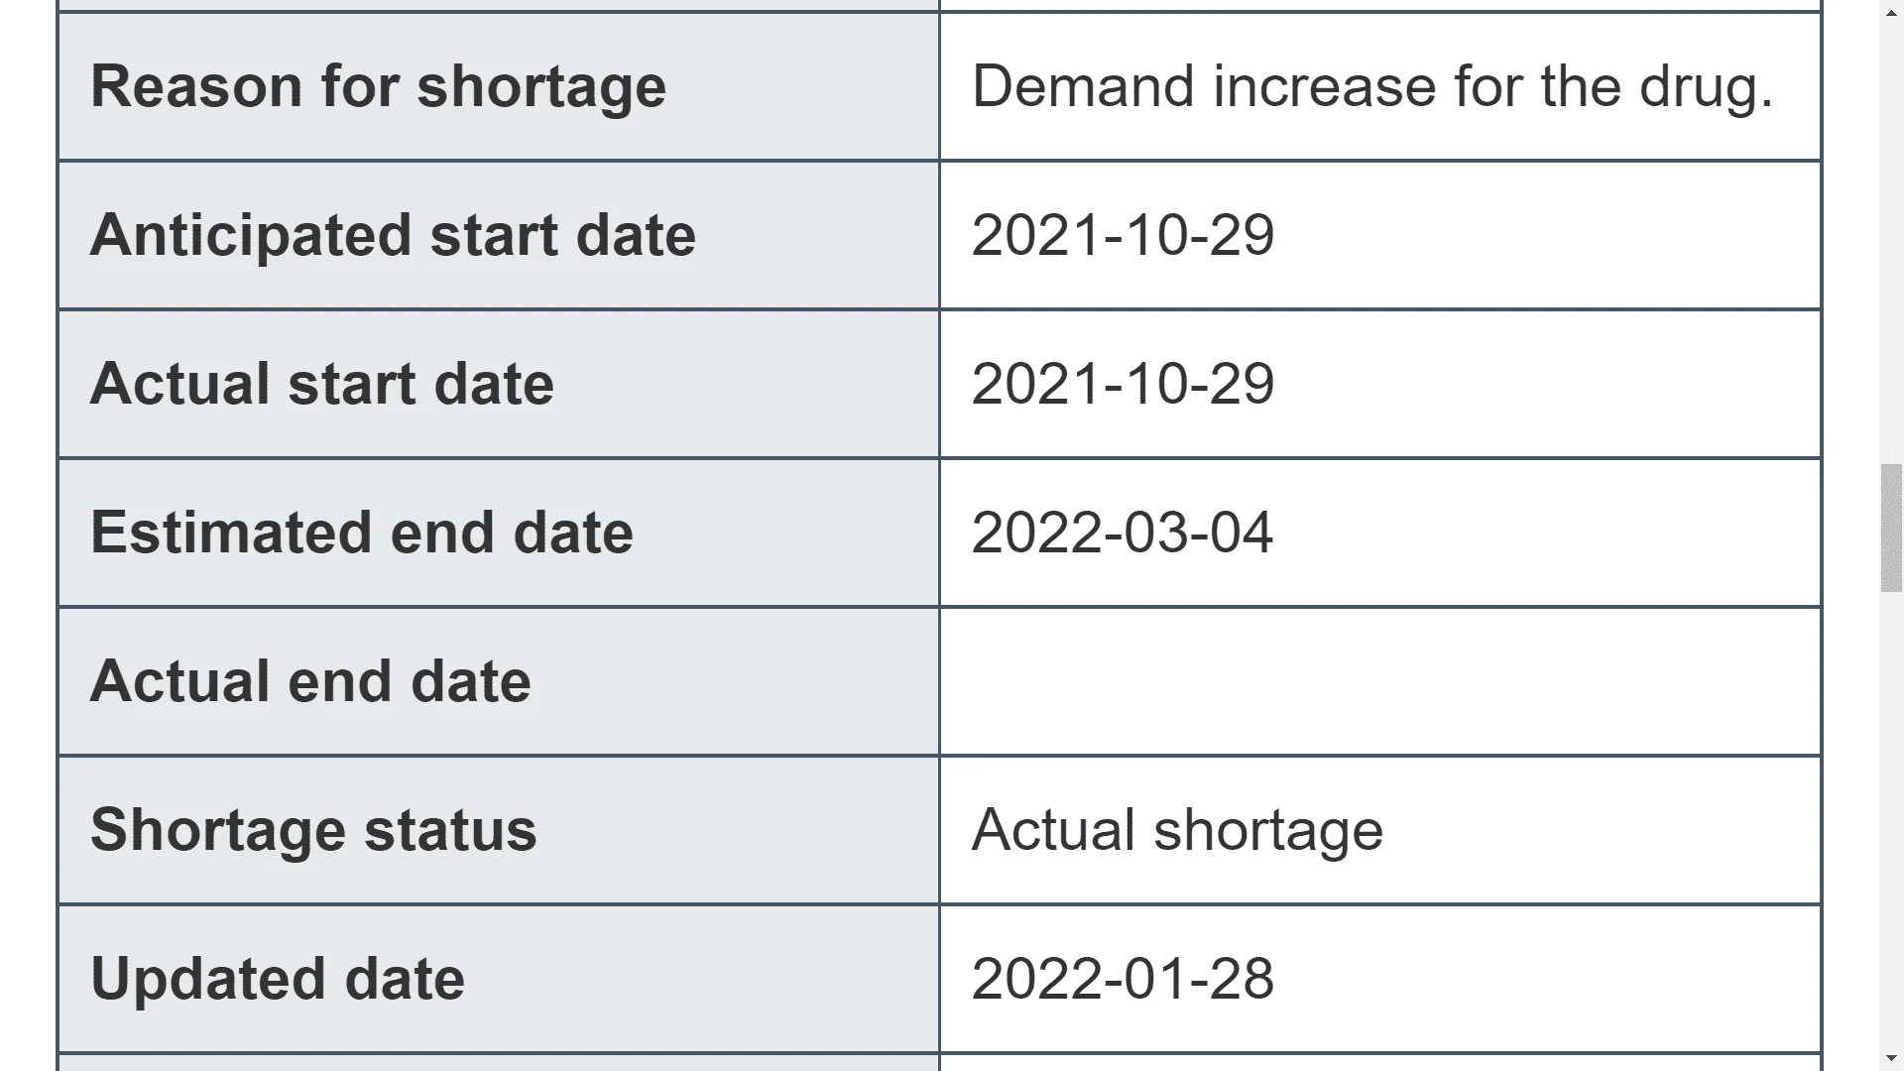
Task: Click the Actual start date value 2021-10-29
Action: pos(1123,384)
